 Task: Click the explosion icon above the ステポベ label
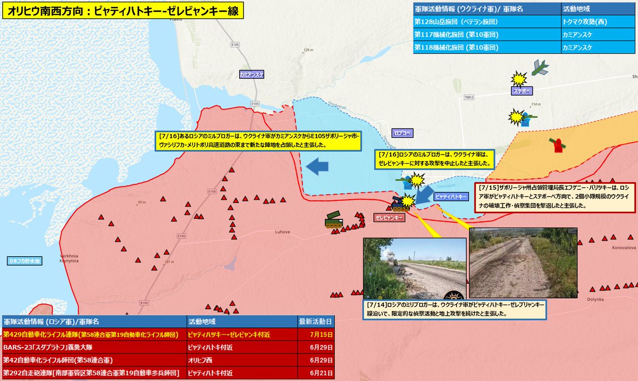pyautogui.click(x=518, y=79)
